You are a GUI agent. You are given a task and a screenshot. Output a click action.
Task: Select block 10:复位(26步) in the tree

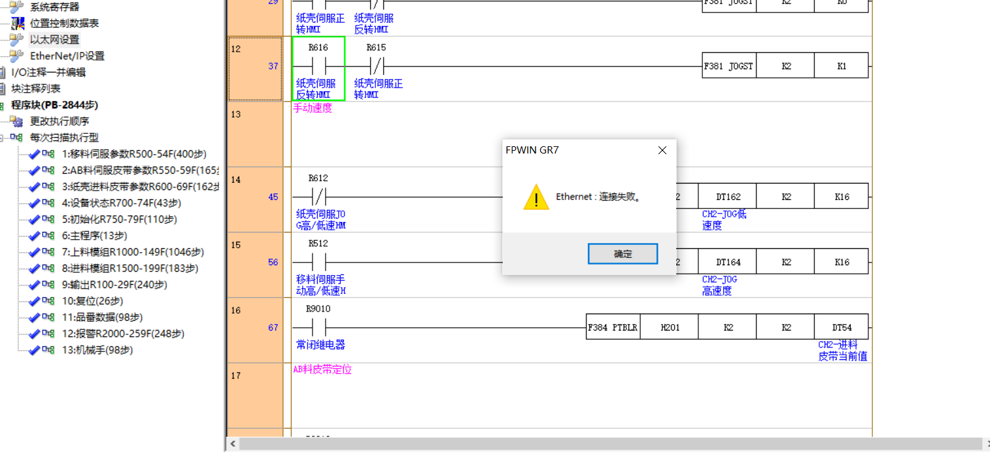(x=92, y=300)
